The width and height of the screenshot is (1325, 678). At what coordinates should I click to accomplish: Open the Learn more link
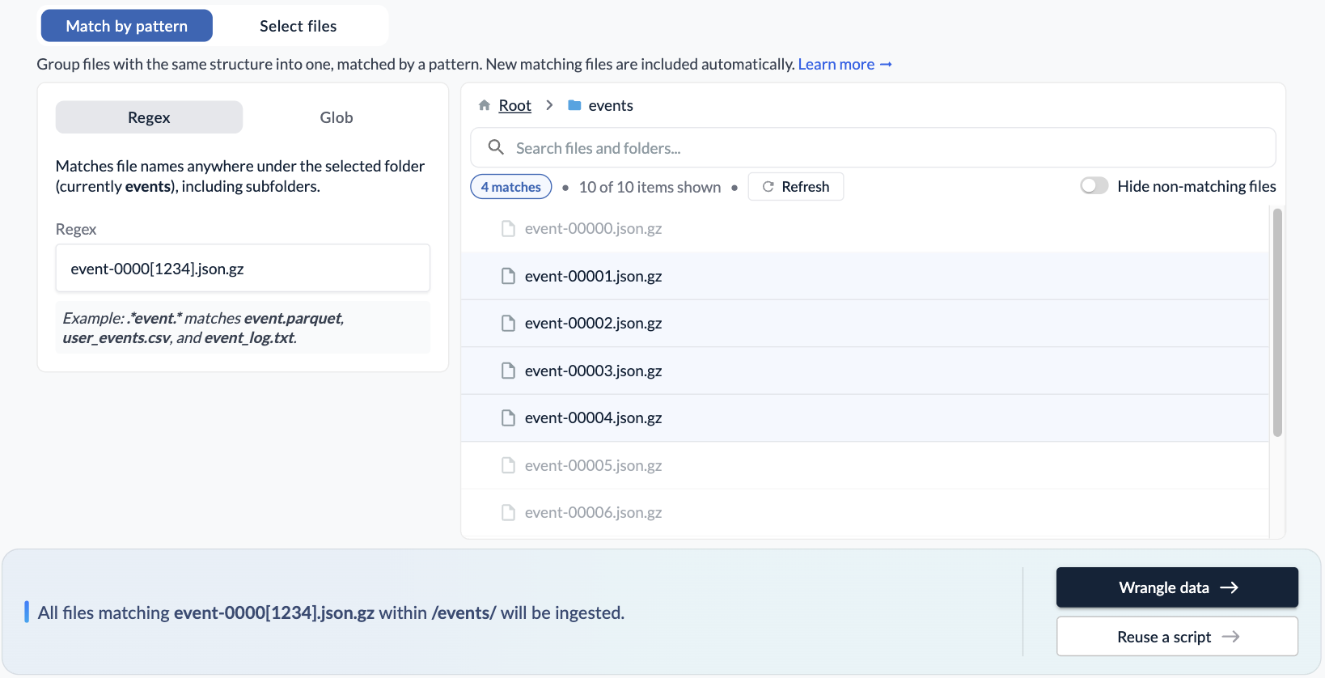pos(845,64)
